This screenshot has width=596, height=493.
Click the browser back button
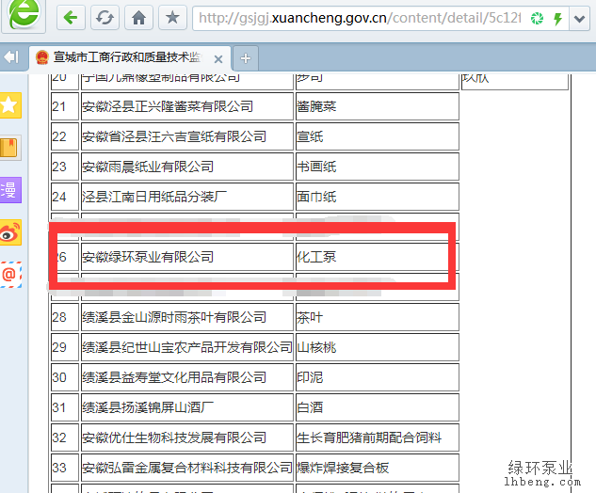(72, 18)
